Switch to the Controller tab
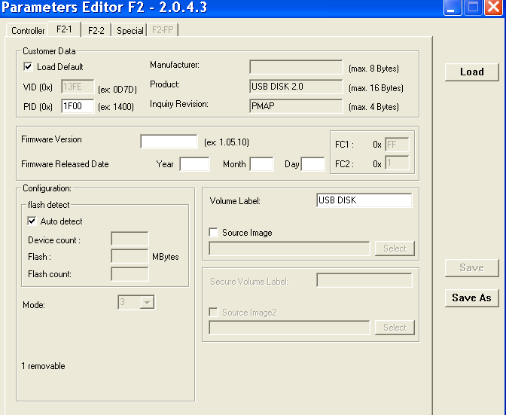 point(28,31)
